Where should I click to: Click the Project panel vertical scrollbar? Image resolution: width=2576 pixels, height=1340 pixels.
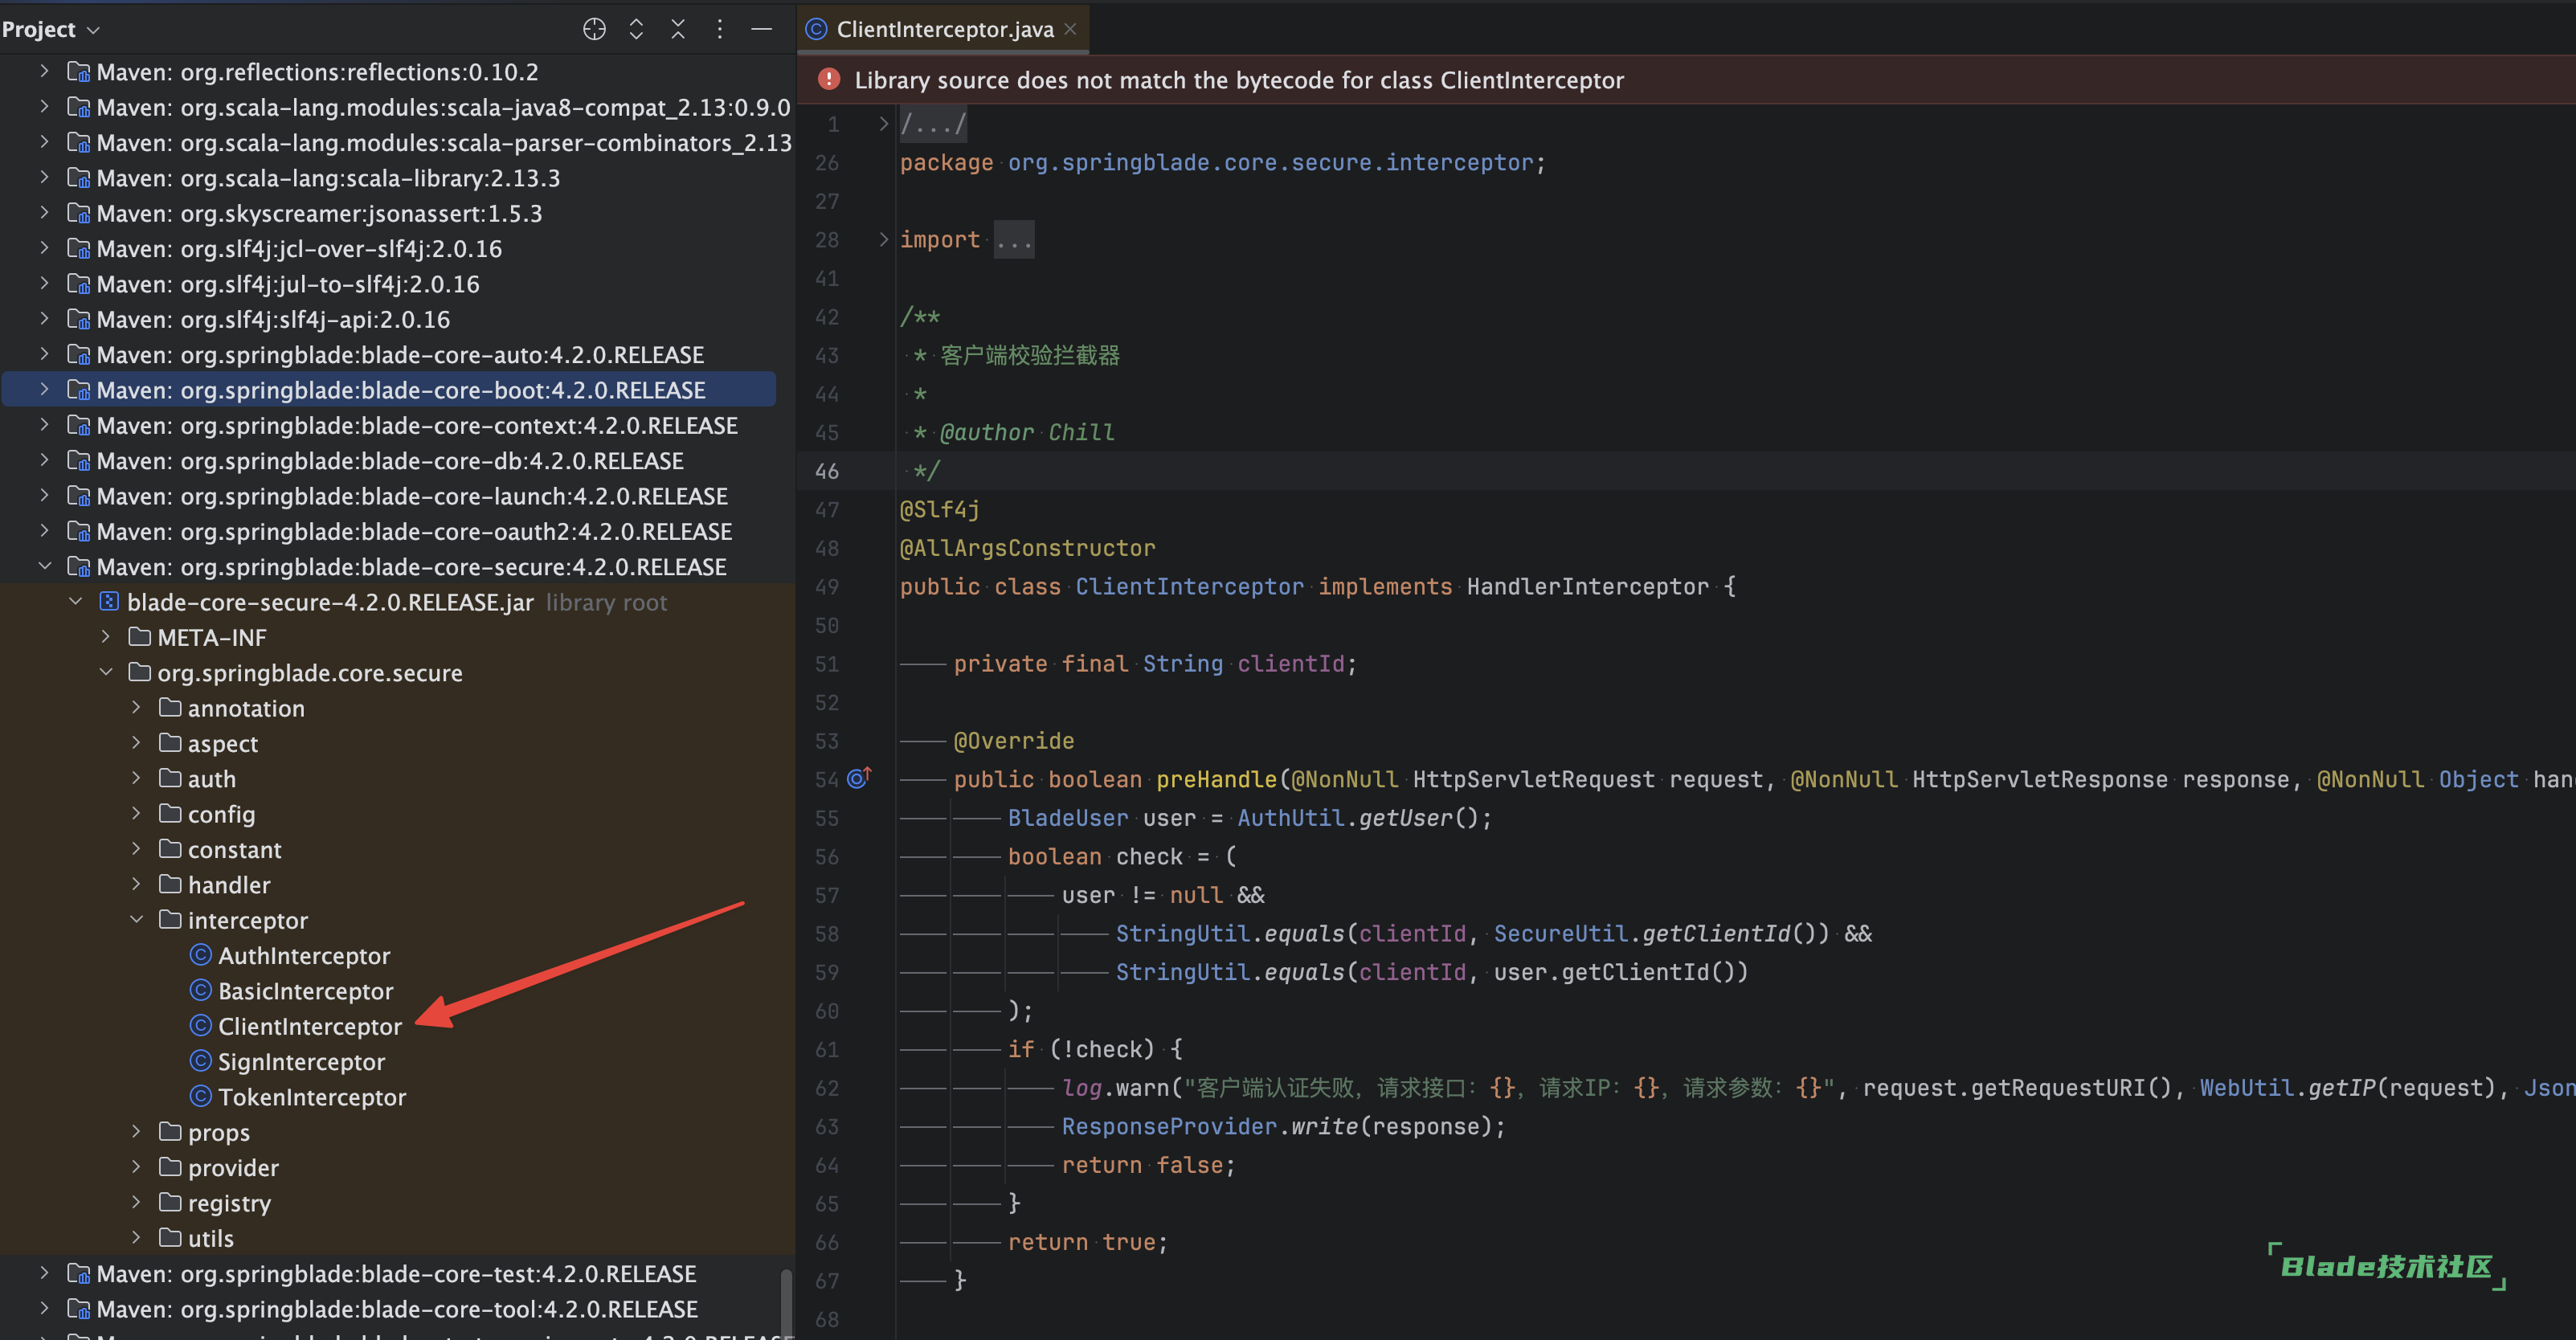786,1302
